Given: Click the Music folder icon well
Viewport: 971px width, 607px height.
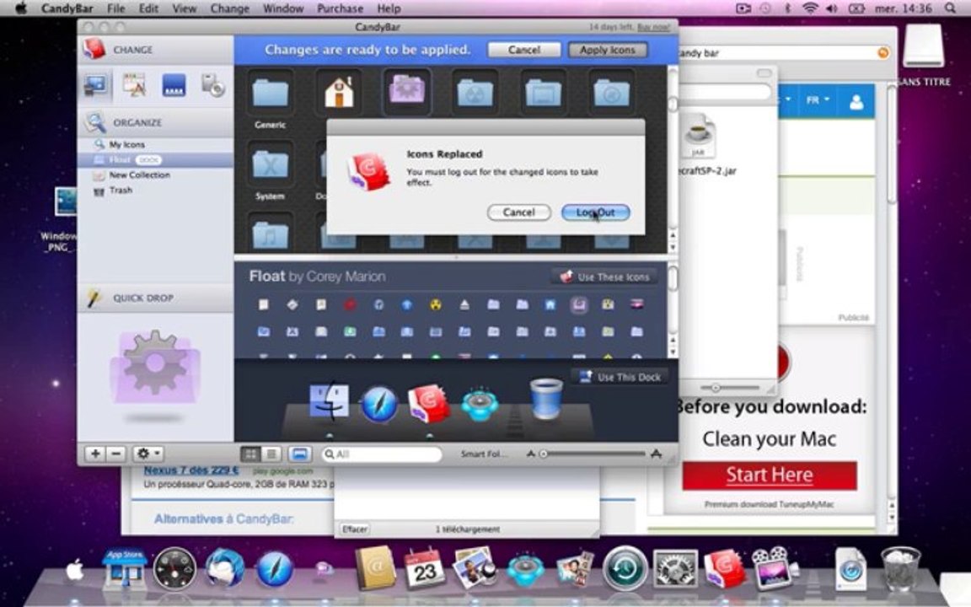Looking at the screenshot, I should pos(270,233).
